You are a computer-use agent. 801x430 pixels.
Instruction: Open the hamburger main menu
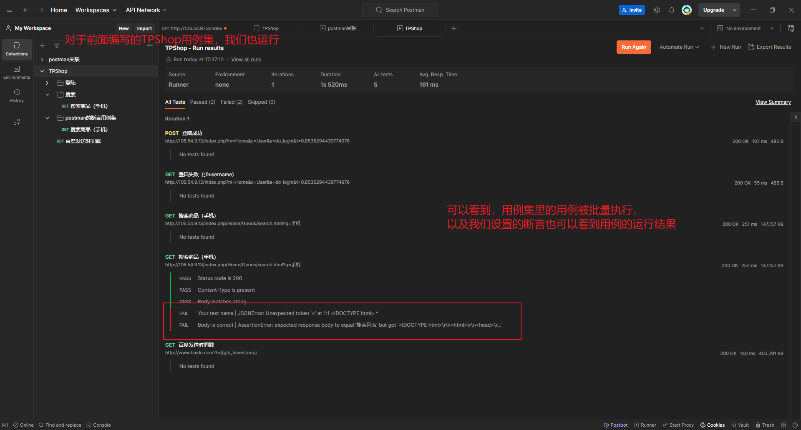point(10,10)
